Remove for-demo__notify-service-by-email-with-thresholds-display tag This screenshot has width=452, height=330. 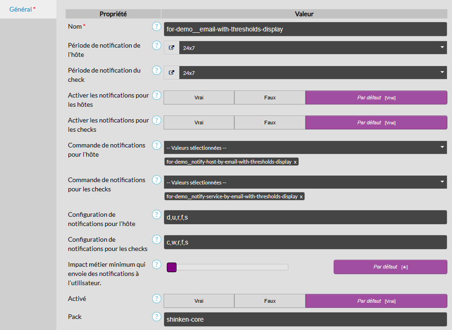click(x=301, y=197)
